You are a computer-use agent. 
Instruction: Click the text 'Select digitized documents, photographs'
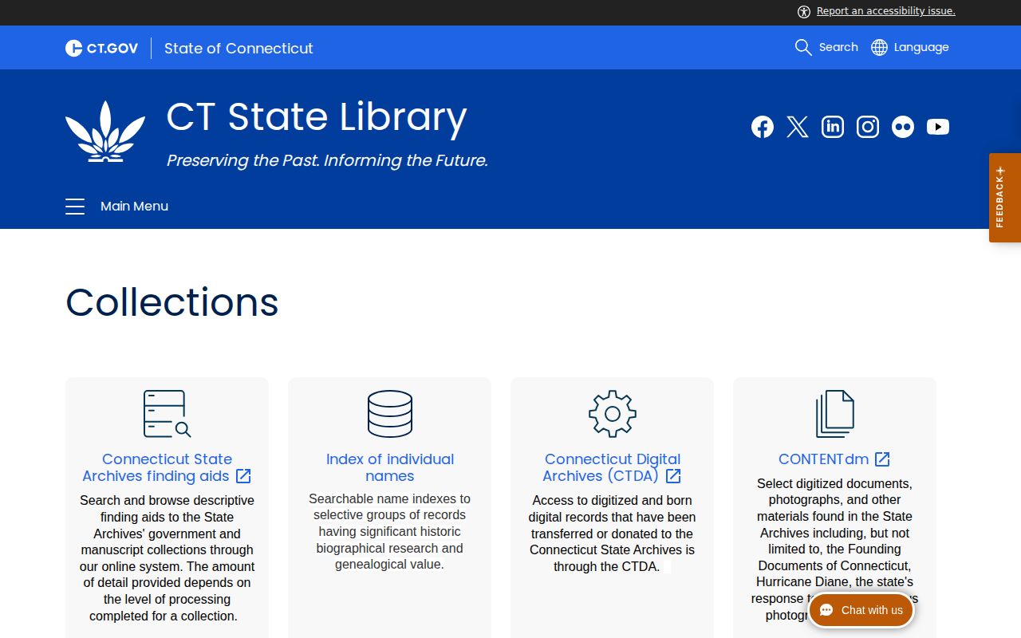coord(834,549)
